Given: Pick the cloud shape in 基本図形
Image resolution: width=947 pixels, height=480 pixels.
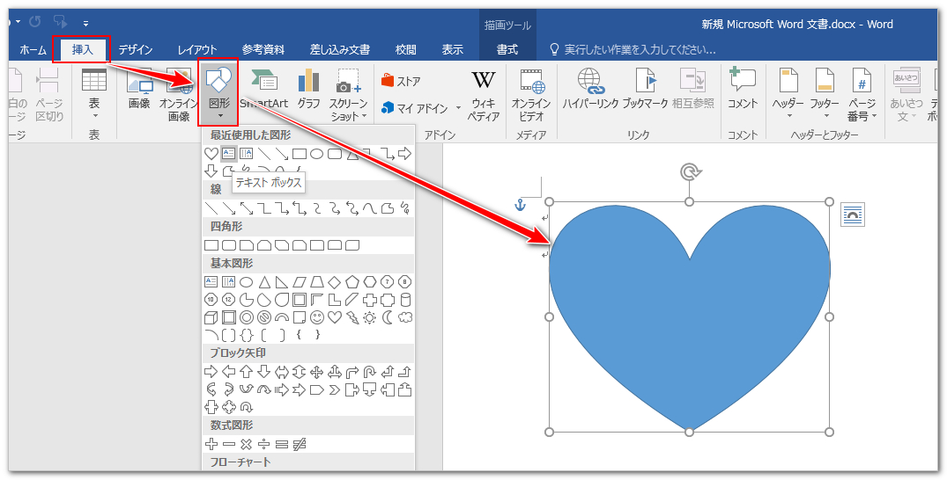Looking at the screenshot, I should pos(405,317).
